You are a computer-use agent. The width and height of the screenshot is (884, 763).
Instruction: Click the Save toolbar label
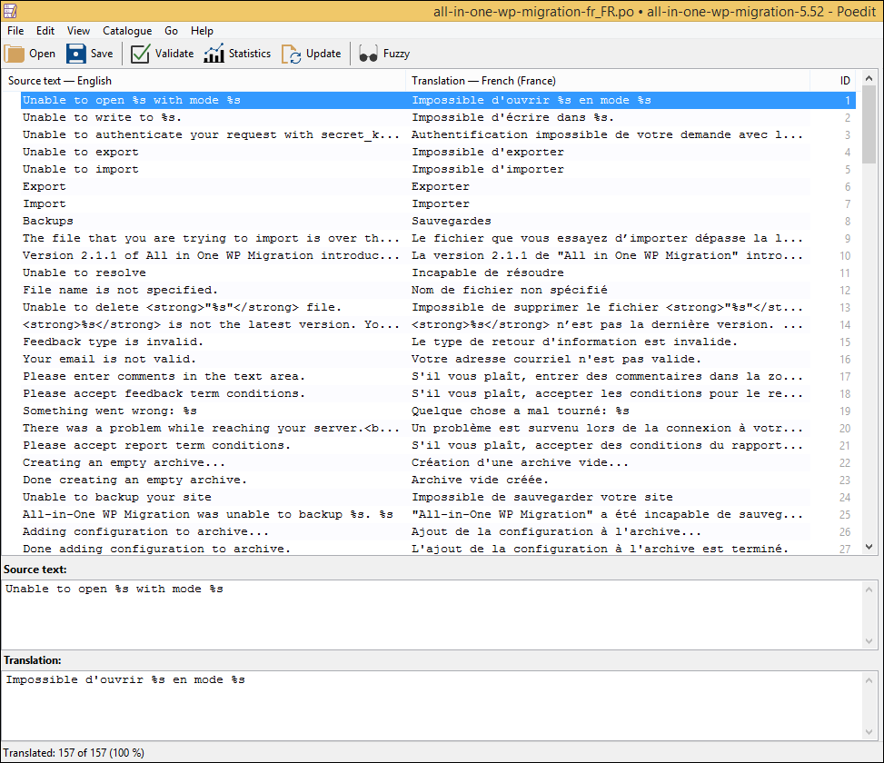tap(102, 54)
